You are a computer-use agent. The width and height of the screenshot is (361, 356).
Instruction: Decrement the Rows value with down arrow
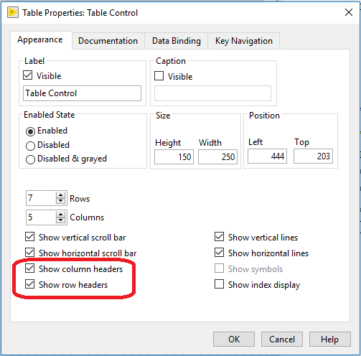click(x=61, y=201)
